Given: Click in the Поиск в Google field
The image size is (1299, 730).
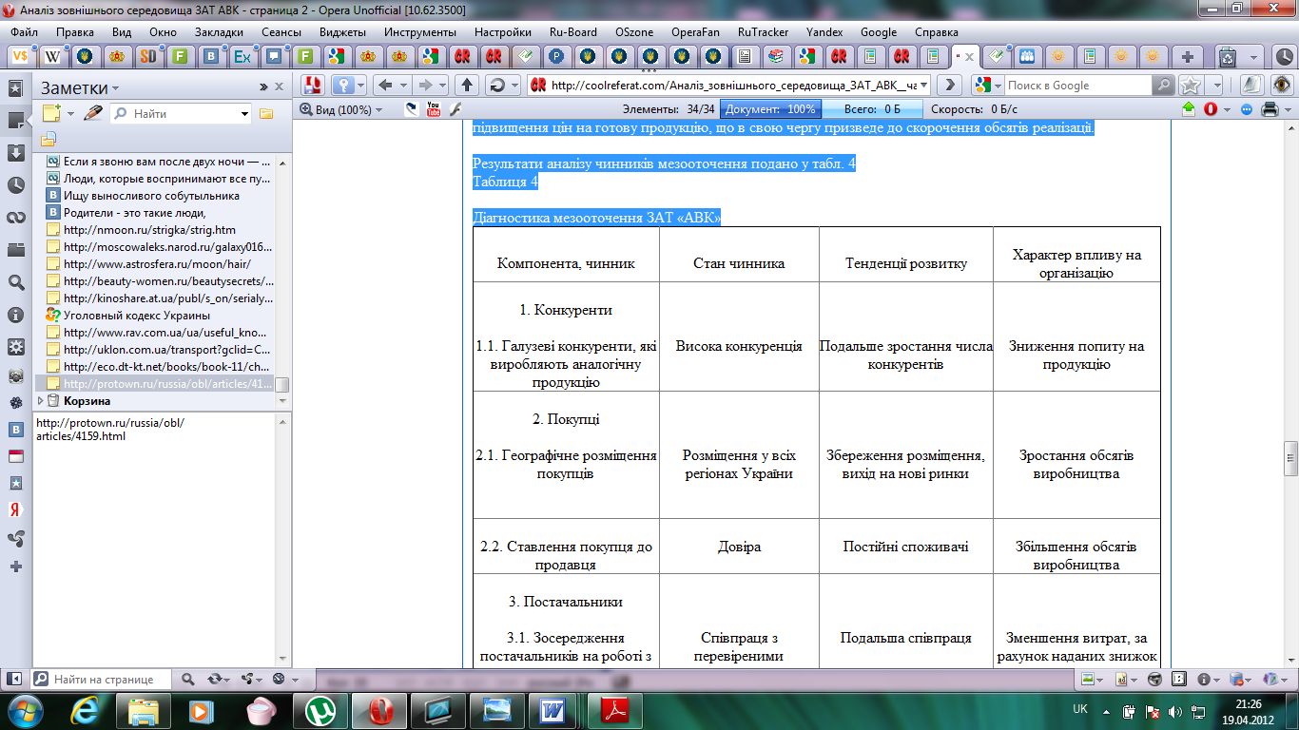Looking at the screenshot, I should [1078, 85].
